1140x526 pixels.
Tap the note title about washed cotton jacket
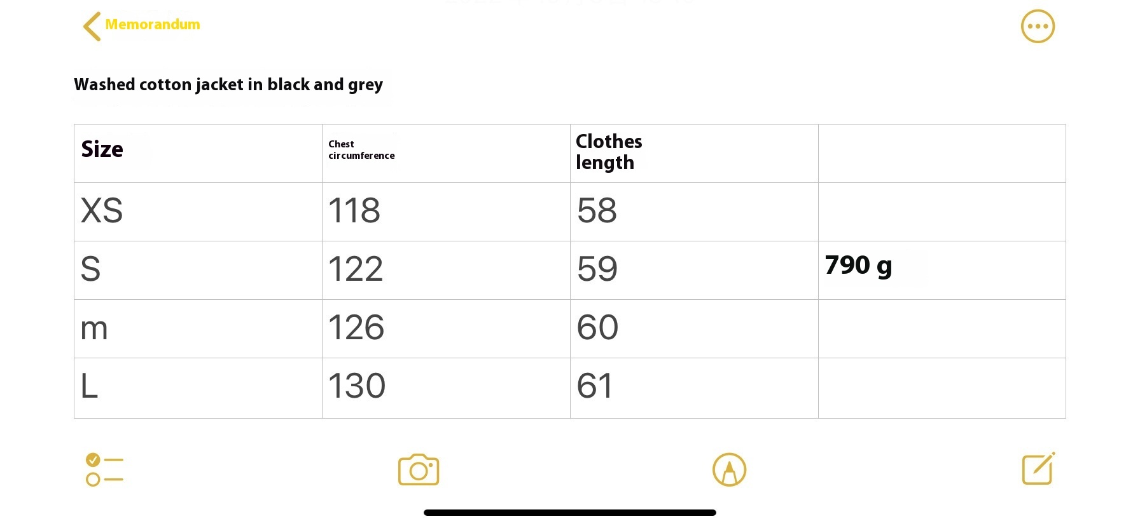pyautogui.click(x=228, y=84)
